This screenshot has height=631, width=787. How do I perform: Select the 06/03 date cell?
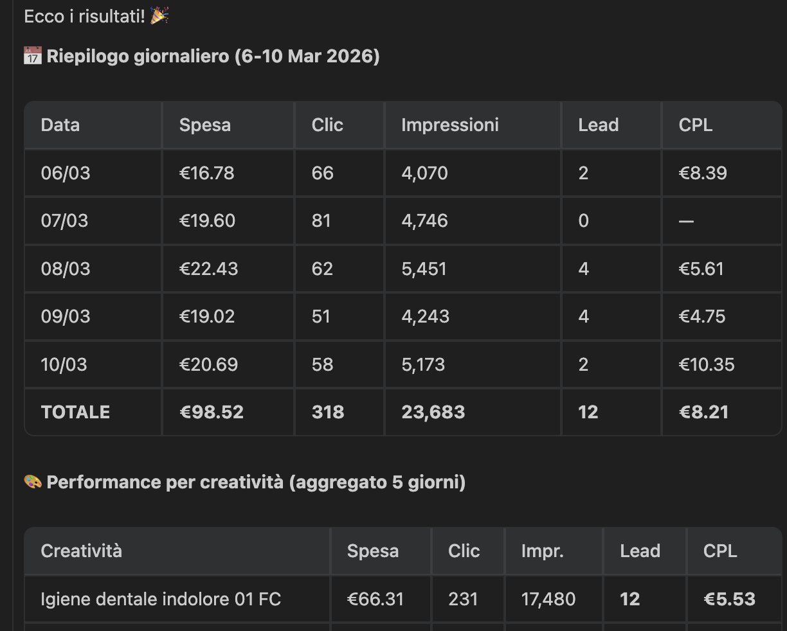coord(66,173)
